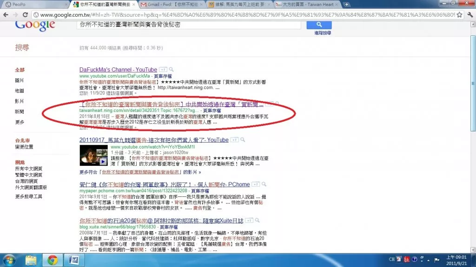Screen dimensions: 476x267
Task: Open 頁庫存檔 for DaFuckMa's Channel result
Action: (163, 76)
